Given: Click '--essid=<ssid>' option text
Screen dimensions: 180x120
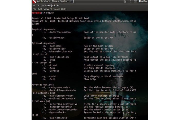Looking at the screenshot, I should pyautogui.click(x=57, y=49).
